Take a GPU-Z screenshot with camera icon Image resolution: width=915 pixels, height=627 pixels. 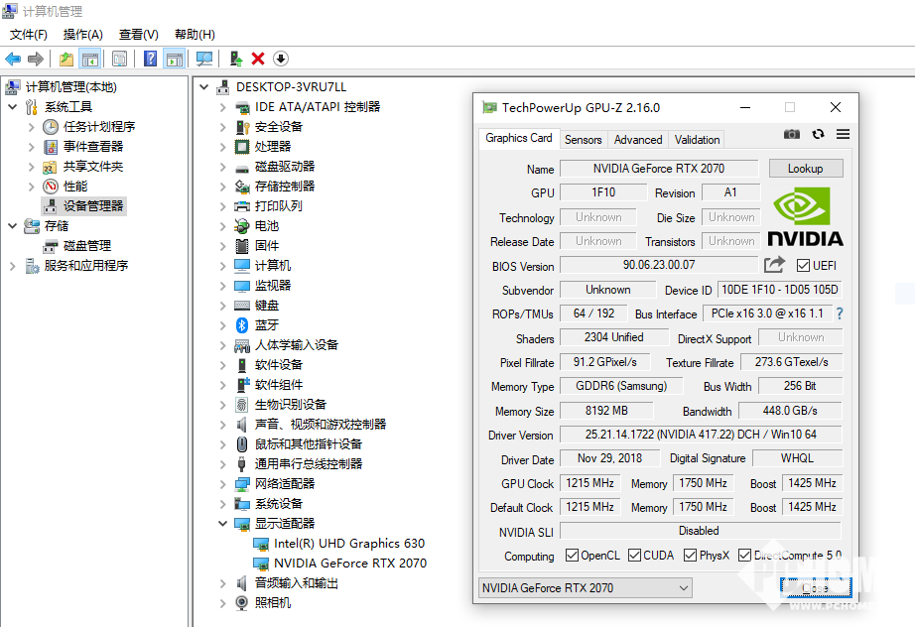pos(791,134)
